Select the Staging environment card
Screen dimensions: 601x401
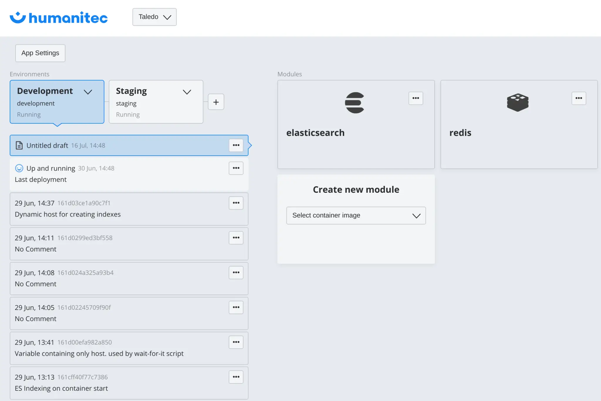coord(156,102)
